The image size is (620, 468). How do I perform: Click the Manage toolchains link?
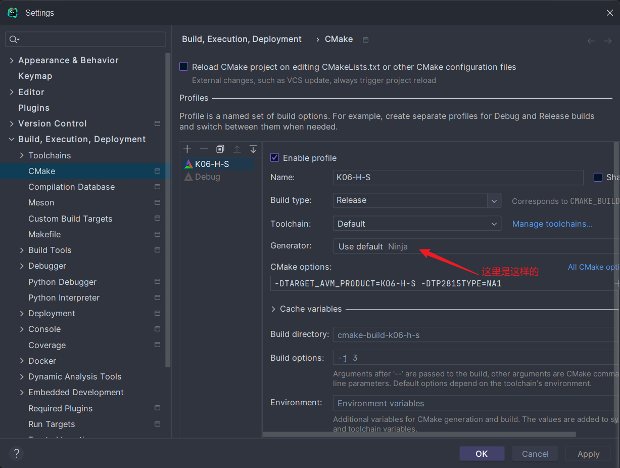click(x=552, y=224)
